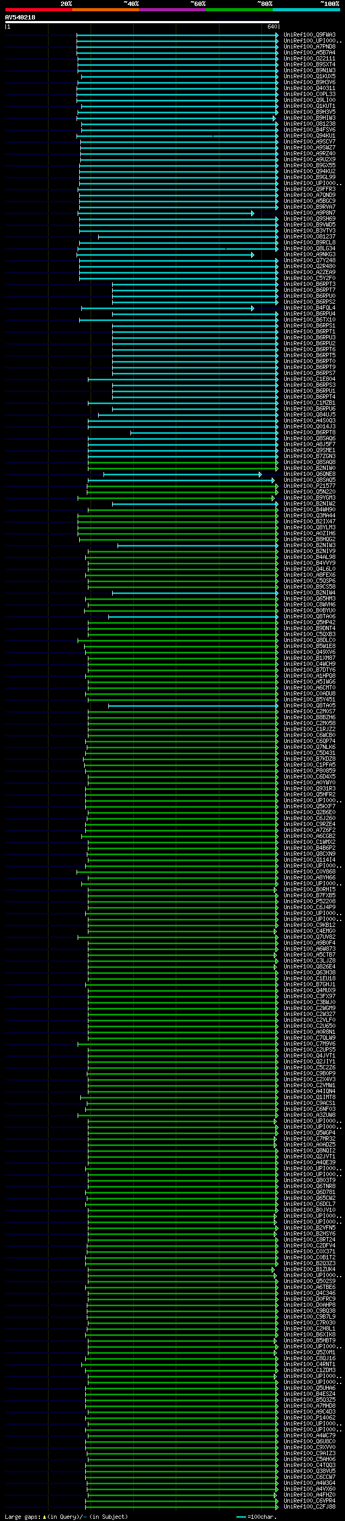Click hit label UniRef100_Q9FFR3
Screen dimensions: 345x1521
tap(309, 189)
